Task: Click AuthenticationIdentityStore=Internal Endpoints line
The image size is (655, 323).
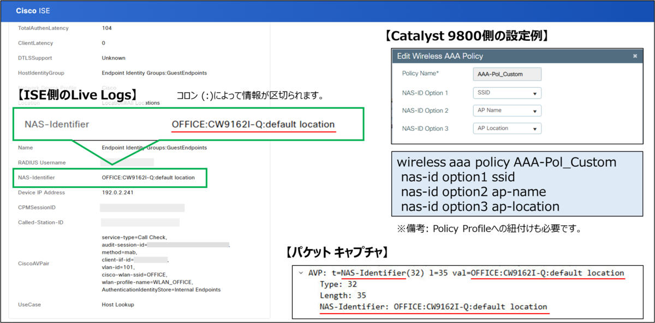Action: coord(161,290)
